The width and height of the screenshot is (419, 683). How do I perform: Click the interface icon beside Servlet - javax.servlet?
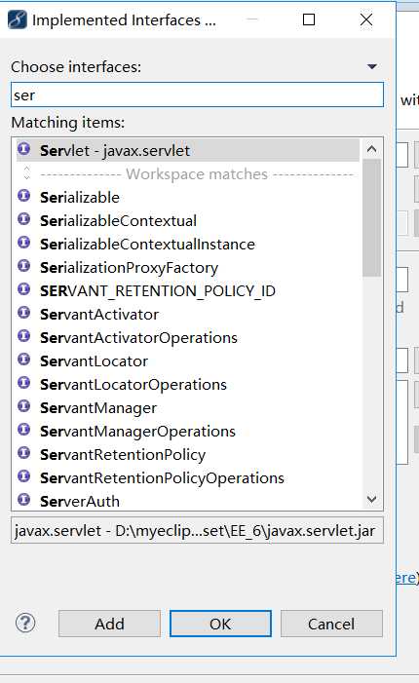24,149
